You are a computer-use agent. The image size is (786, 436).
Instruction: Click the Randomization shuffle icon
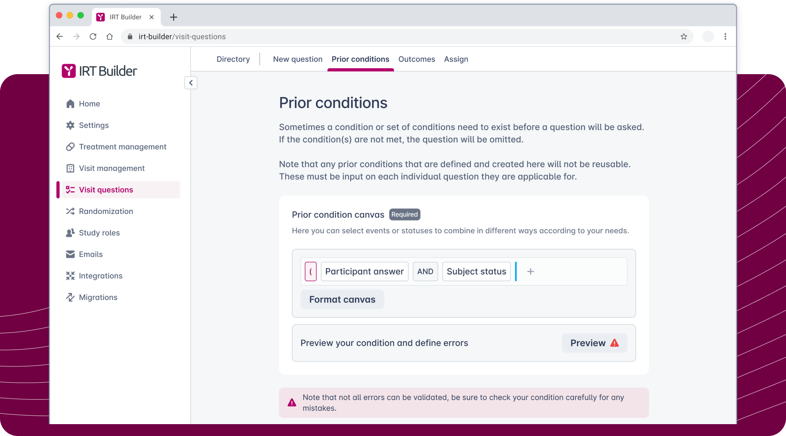tap(70, 211)
